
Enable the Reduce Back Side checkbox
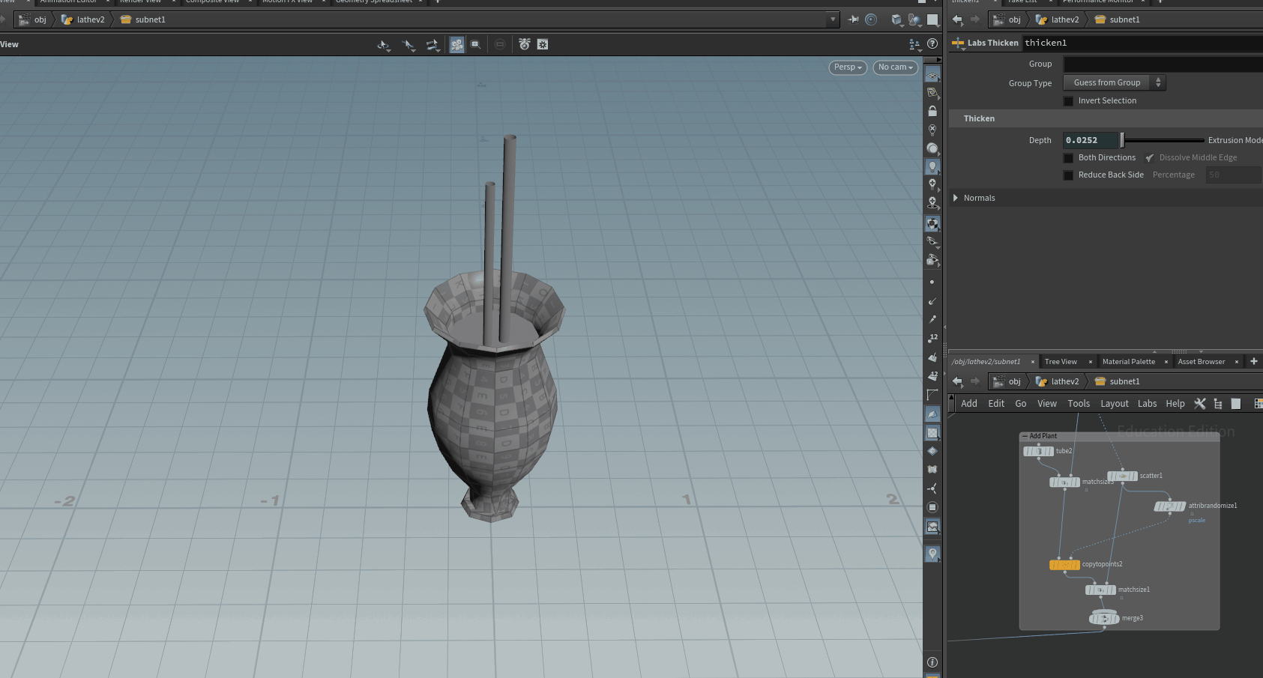coord(1068,175)
